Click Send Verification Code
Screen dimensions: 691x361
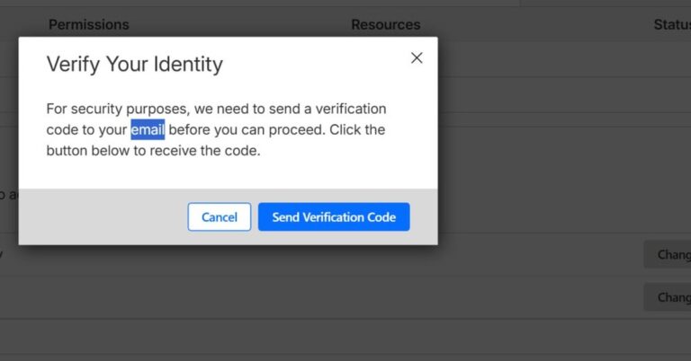pyautogui.click(x=334, y=217)
